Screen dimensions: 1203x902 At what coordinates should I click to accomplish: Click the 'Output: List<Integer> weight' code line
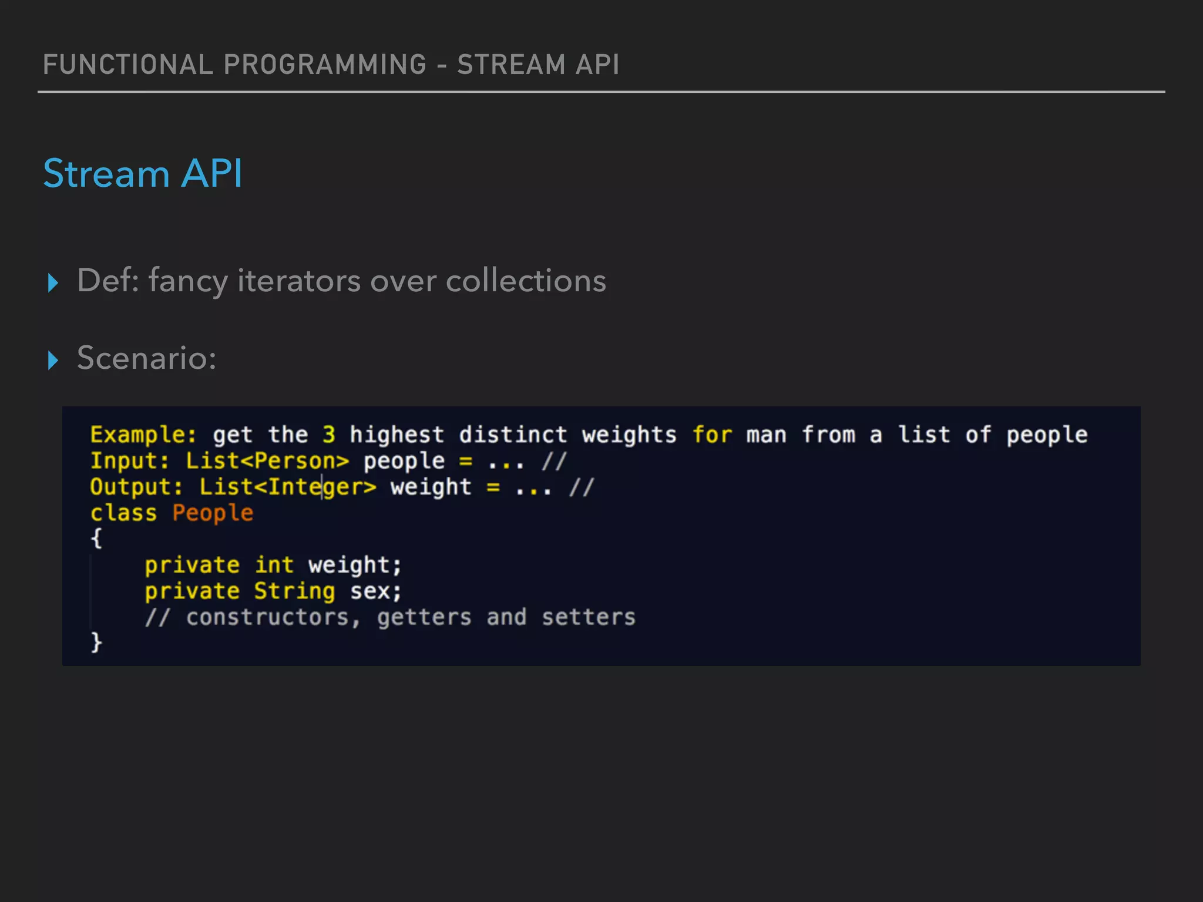pos(342,487)
